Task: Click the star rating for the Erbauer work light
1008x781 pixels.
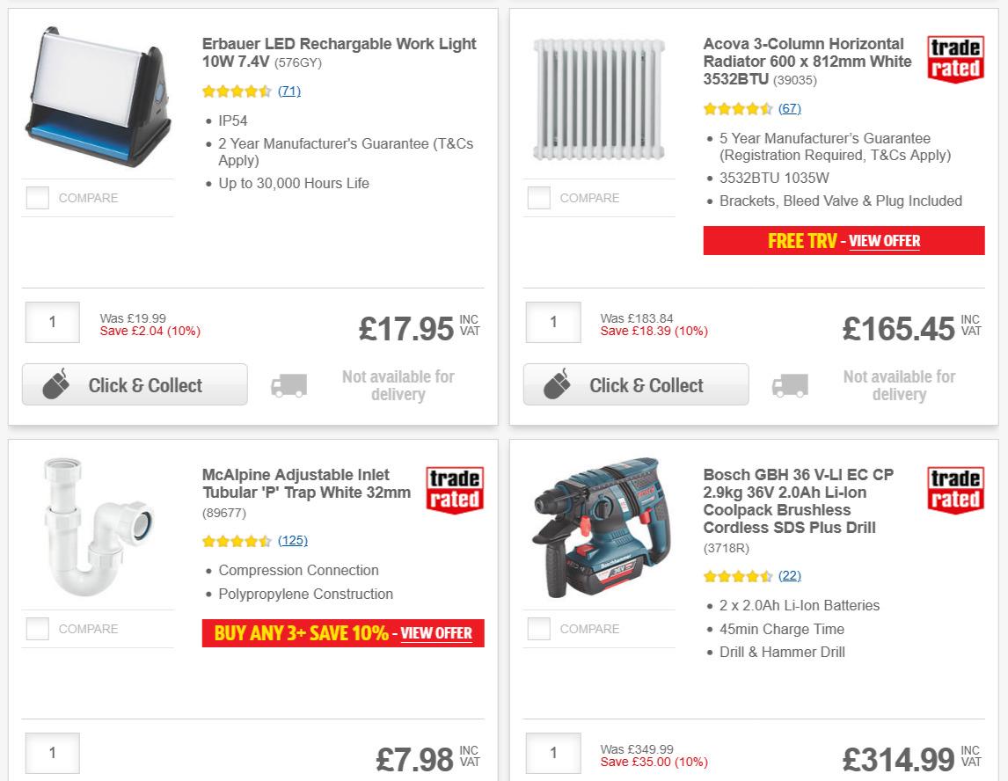Action: click(237, 91)
